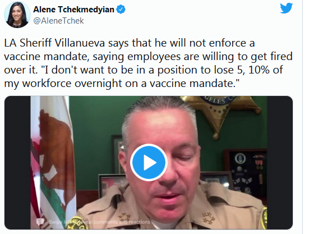
Task: Click the words 'willing to get fired'
Action: [247, 57]
